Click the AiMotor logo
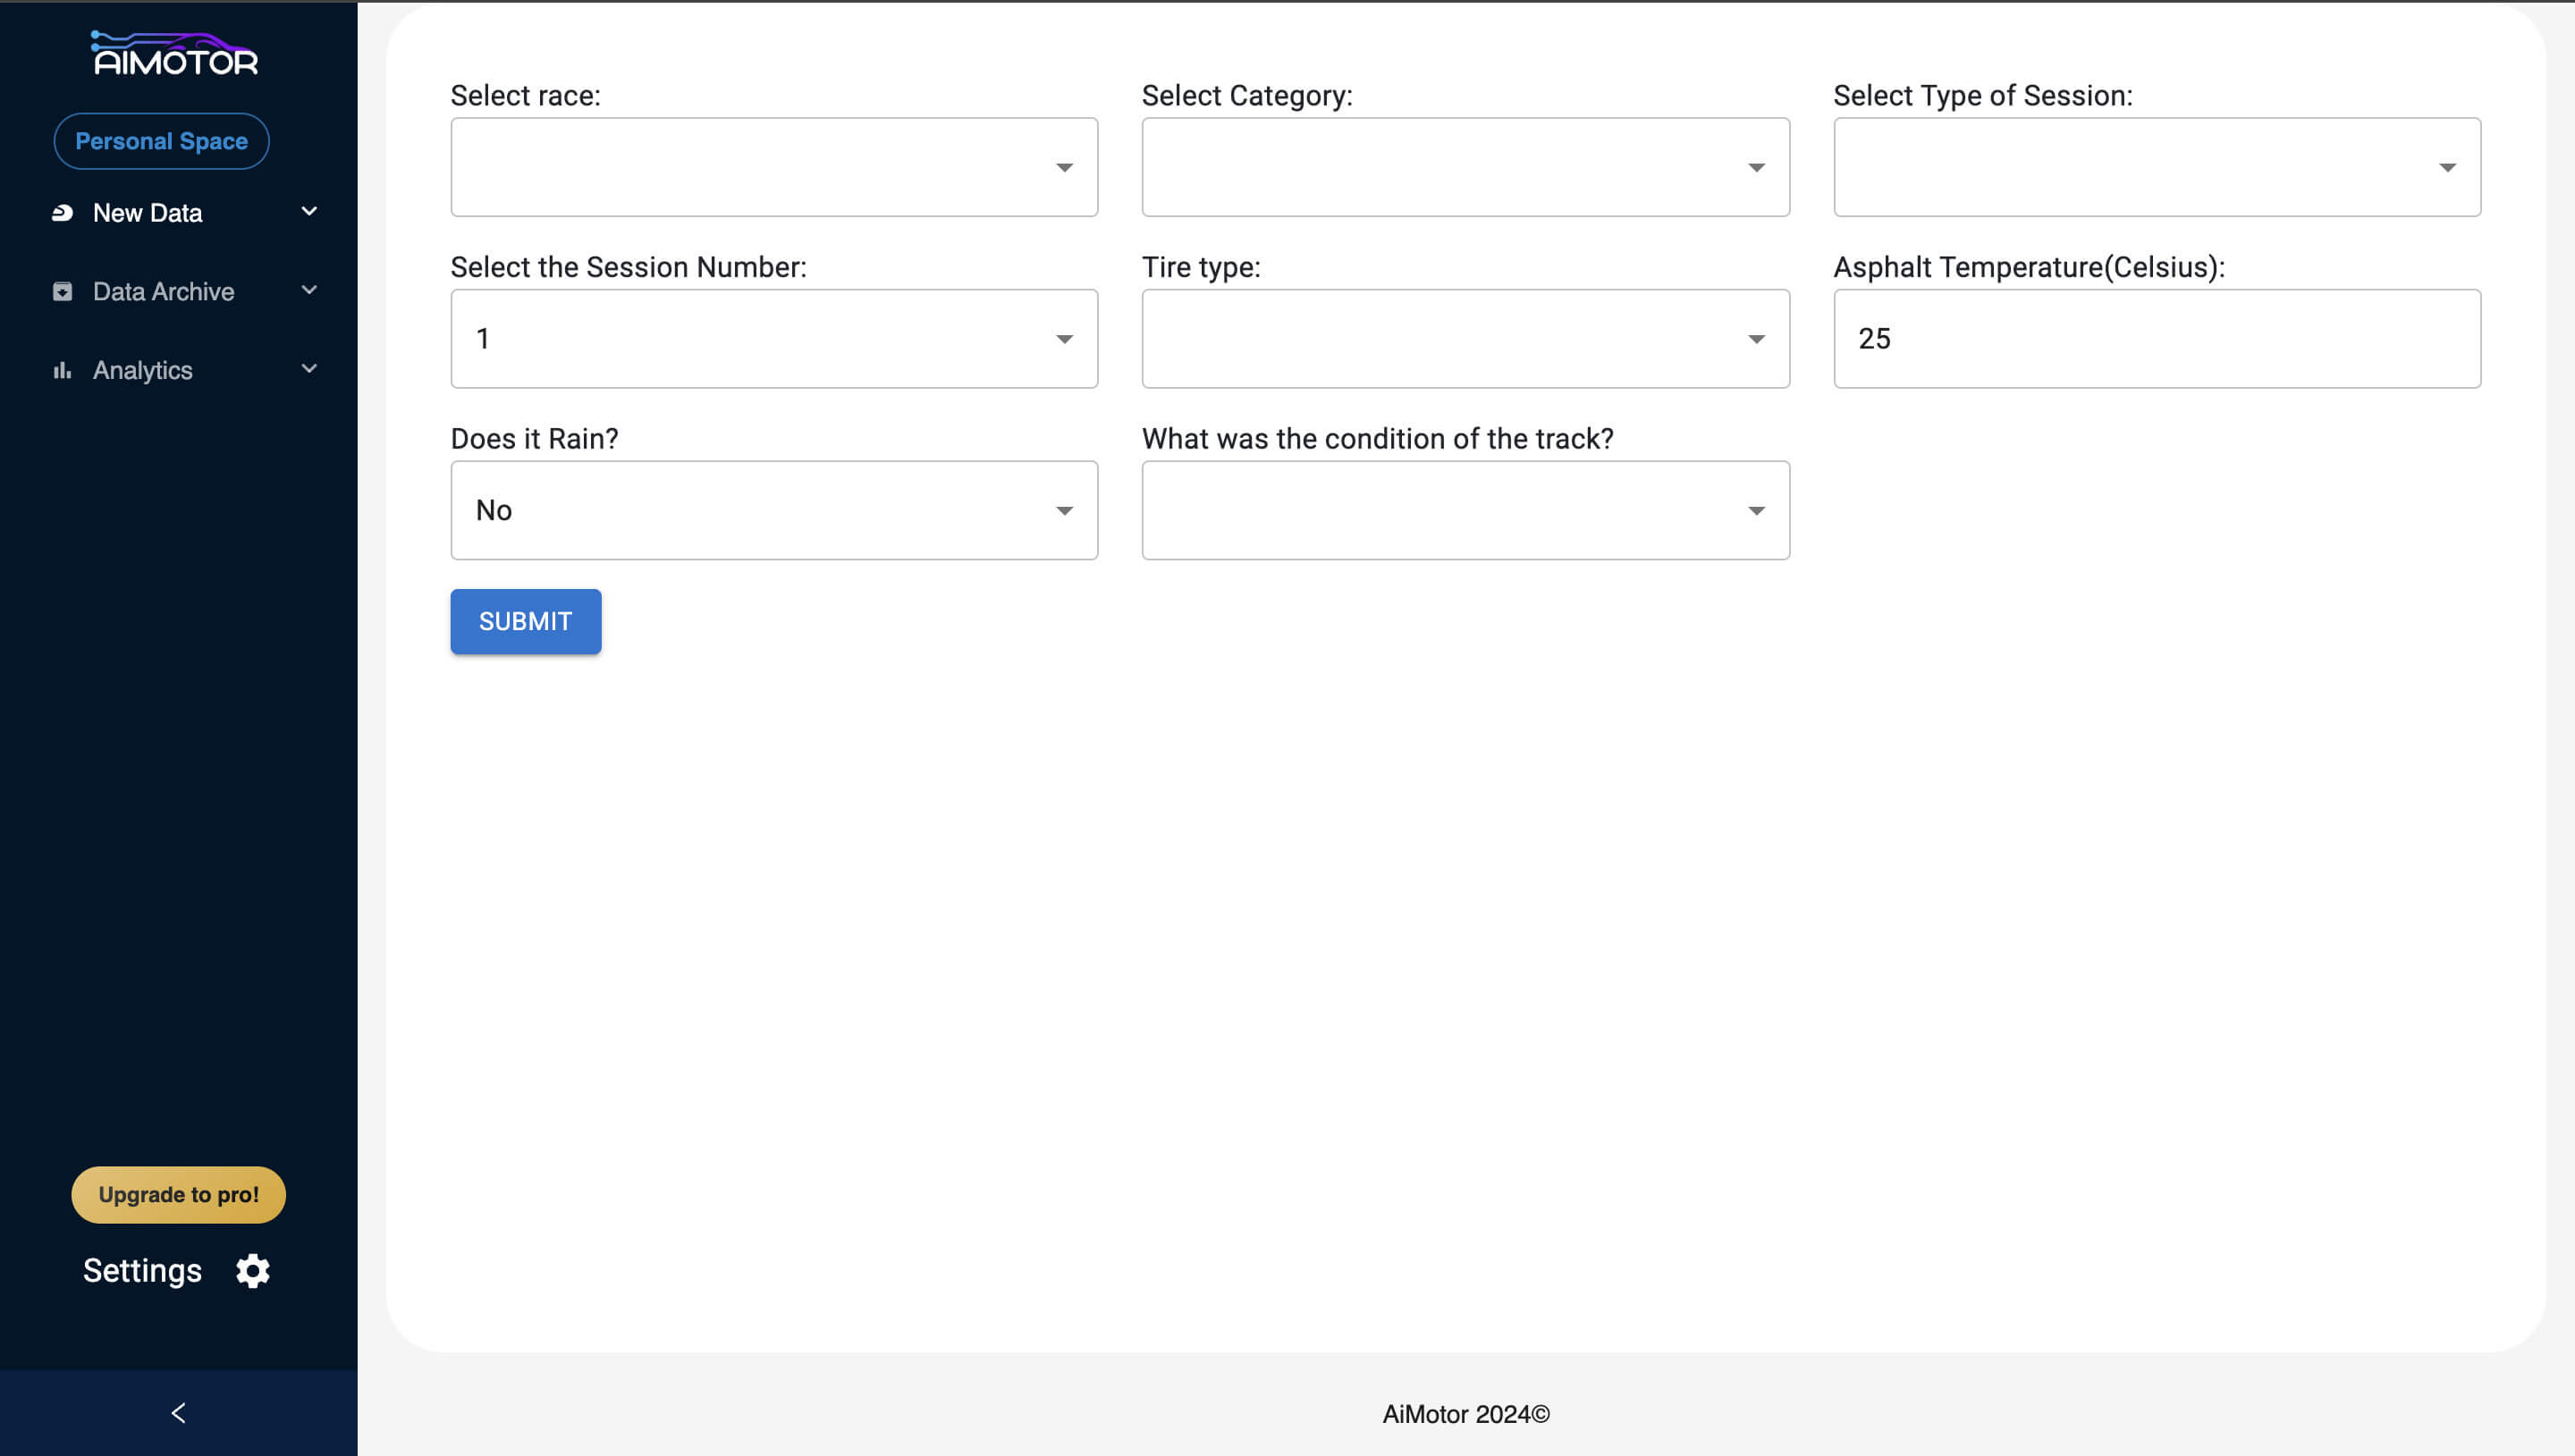 tap(176, 54)
